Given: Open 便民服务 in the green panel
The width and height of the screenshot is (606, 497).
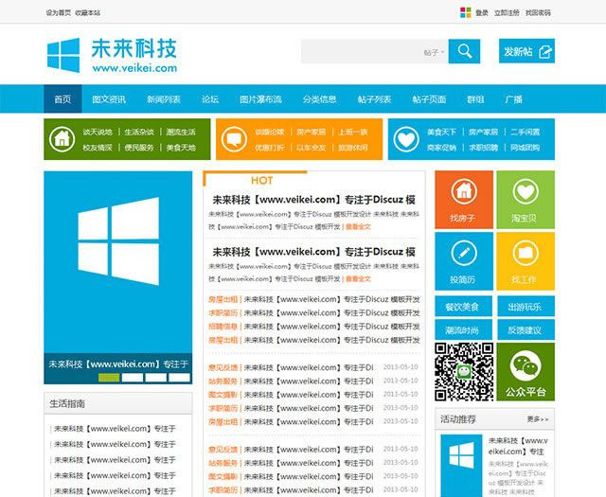Looking at the screenshot, I should (139, 148).
